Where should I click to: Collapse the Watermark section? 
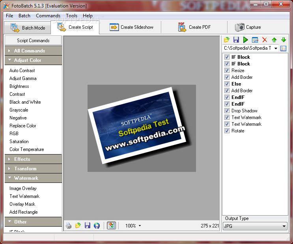pyautogui.click(x=33, y=178)
